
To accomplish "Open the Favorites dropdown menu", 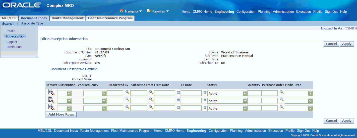I will (160, 11).
